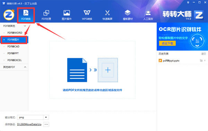Open 人工服务 customer support
The width and height of the screenshot is (208, 131).
point(148,15)
